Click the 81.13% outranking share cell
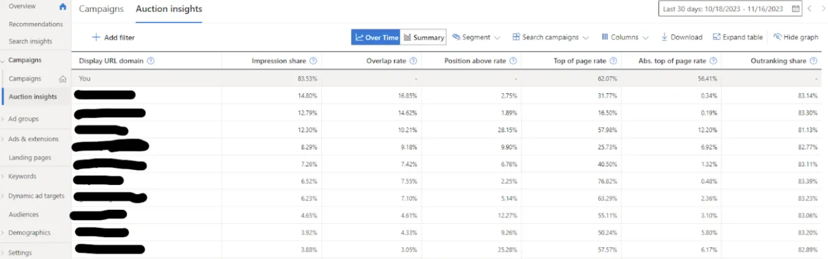 coord(807,130)
